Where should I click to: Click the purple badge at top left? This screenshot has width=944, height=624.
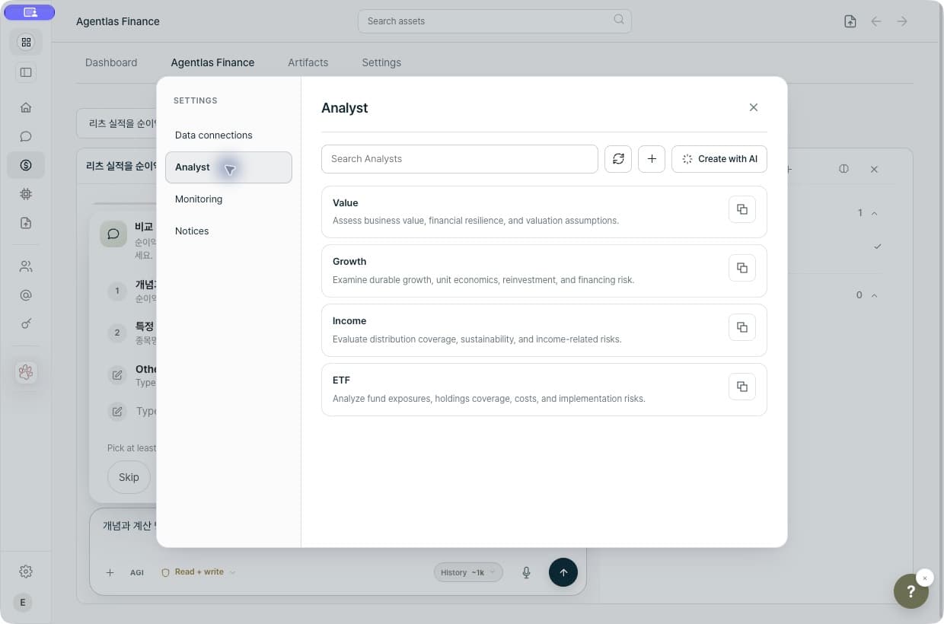tap(30, 12)
